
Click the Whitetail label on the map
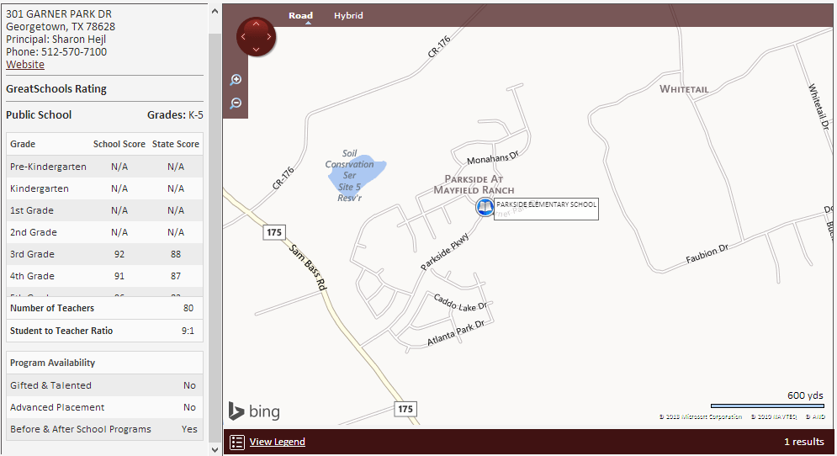(685, 89)
